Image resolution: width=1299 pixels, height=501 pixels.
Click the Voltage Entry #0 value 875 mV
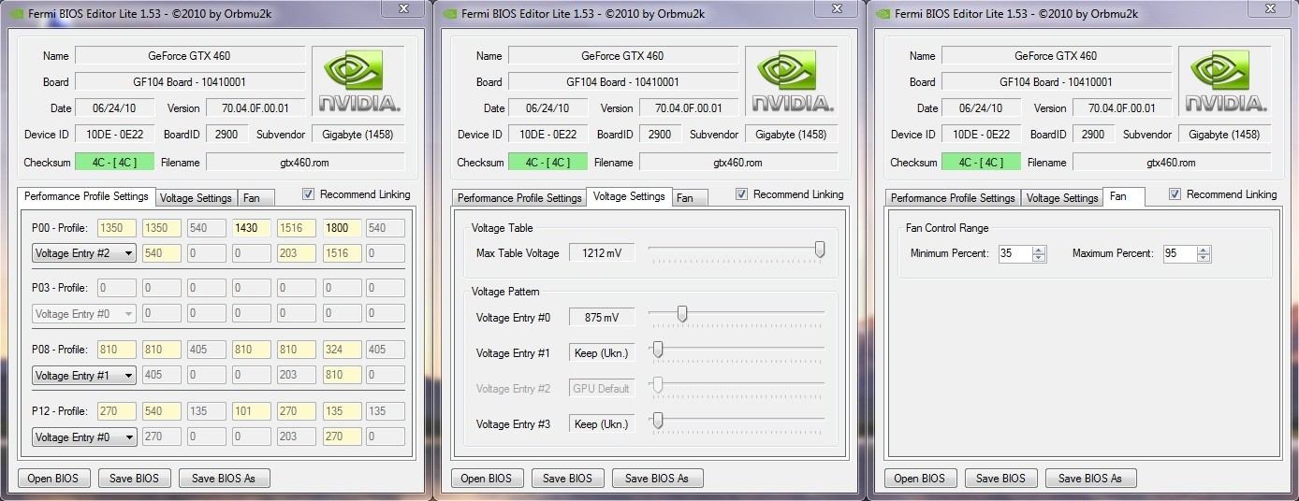601,318
